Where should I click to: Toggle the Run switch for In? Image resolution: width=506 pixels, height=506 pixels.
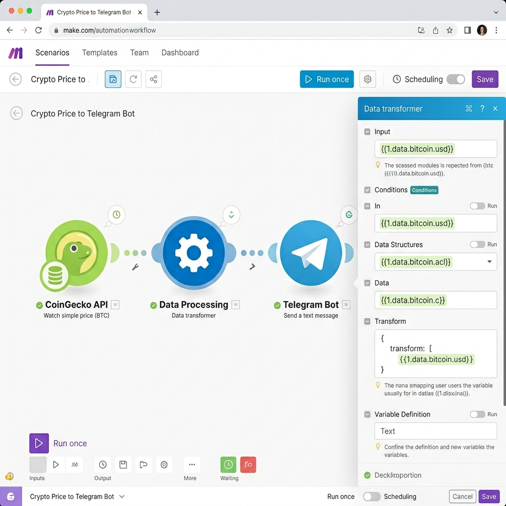point(477,206)
